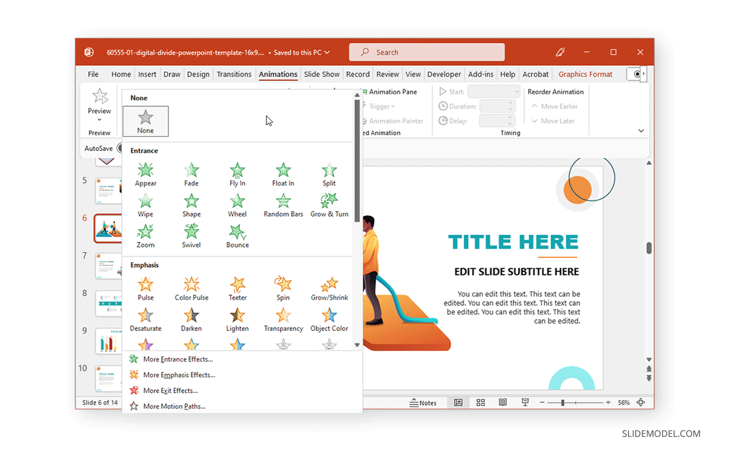
Task: Toggle AutoSave on
Action: (x=122, y=148)
